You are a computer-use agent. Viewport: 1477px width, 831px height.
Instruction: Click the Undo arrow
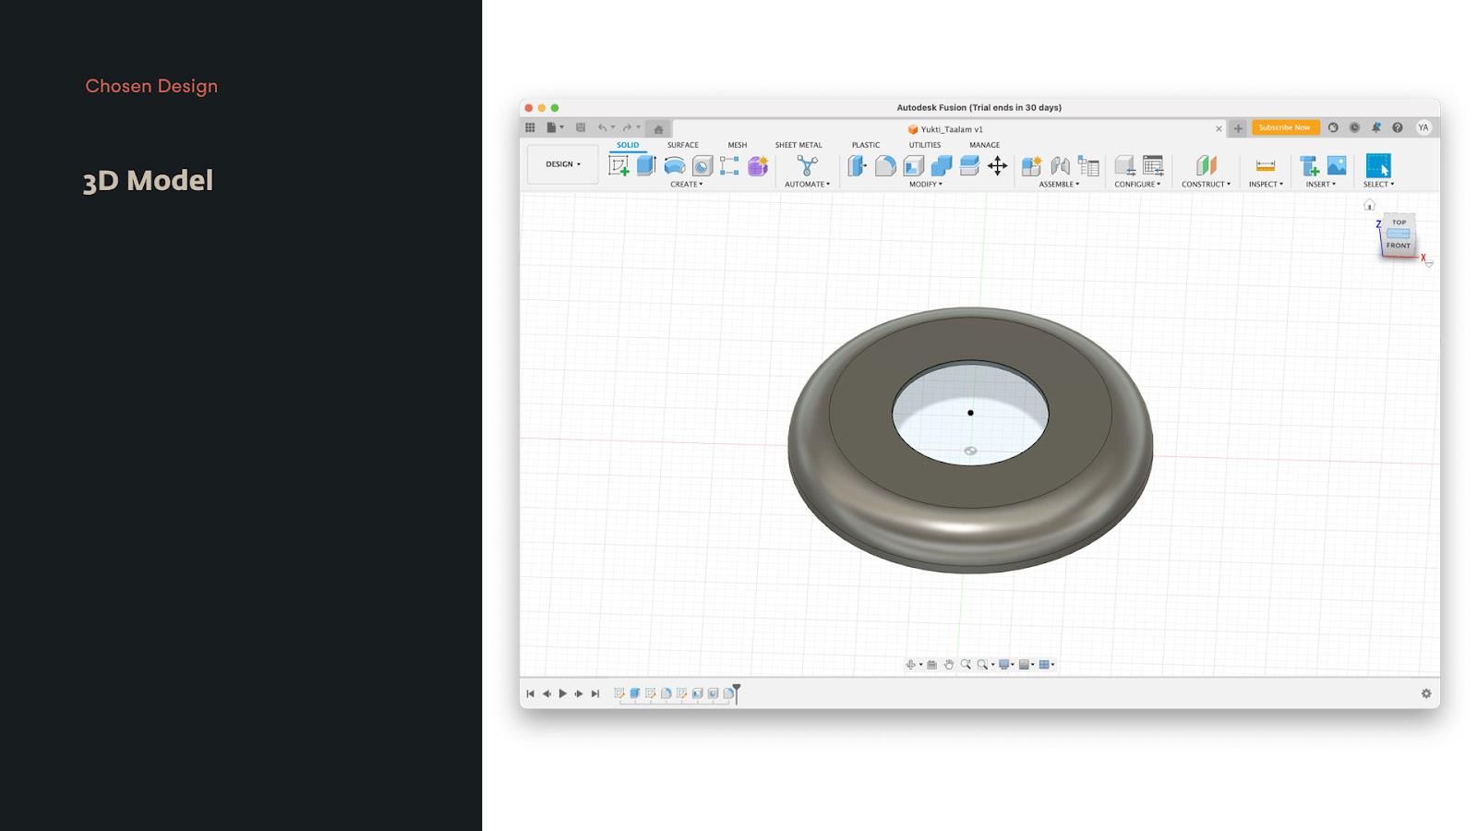603,127
